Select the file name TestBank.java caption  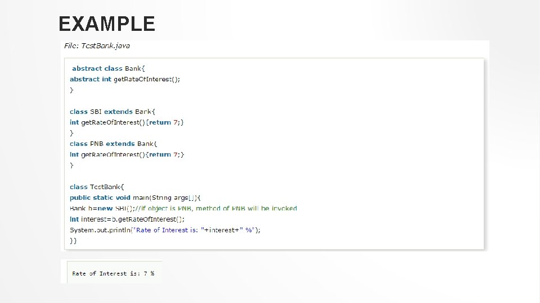[97, 45]
